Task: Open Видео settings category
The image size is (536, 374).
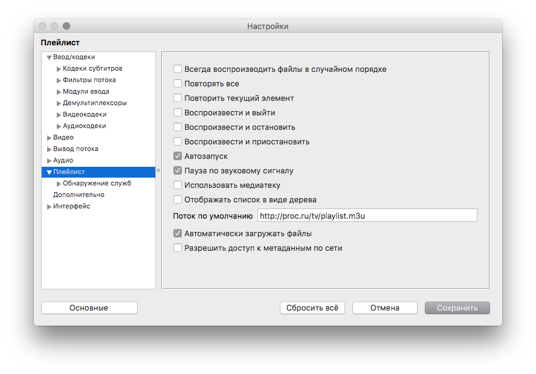Action: pos(63,137)
